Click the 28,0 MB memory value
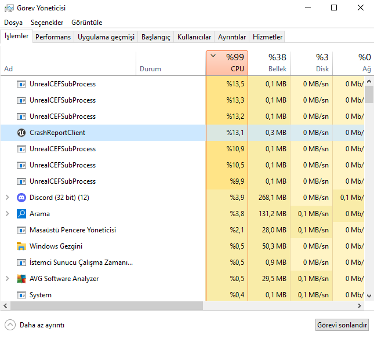Image resolution: width=374 pixels, height=339 pixels. point(274,230)
